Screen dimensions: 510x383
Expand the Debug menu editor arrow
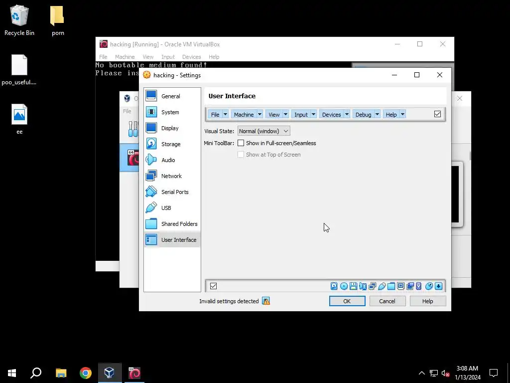[377, 114]
